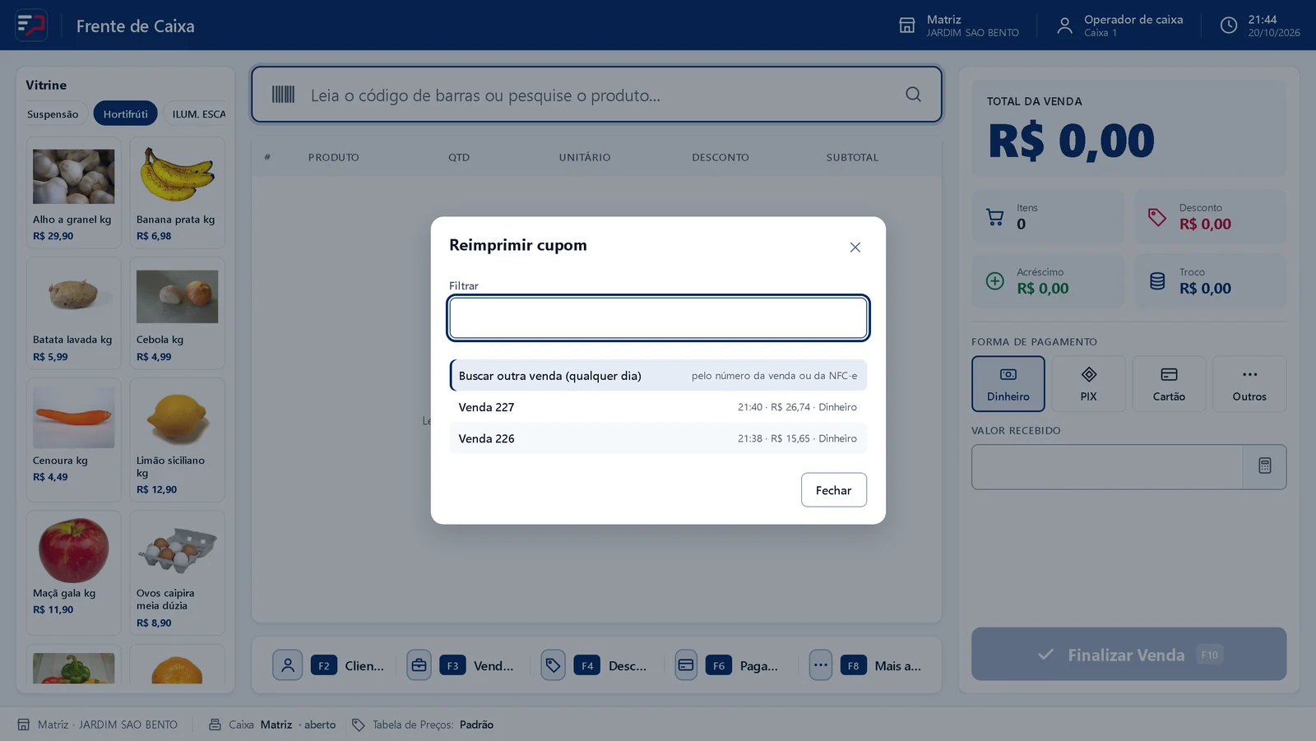Focus the barcode product search field
Screen dimensions: 1316x741
click(x=596, y=95)
